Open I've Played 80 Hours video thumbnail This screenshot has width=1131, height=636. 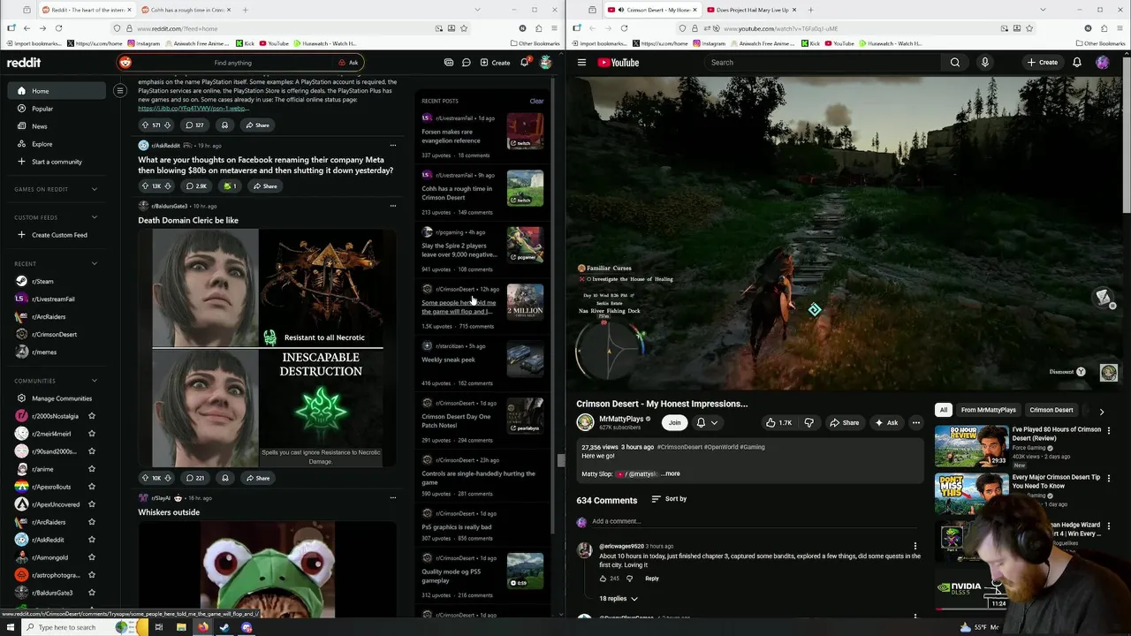tap(971, 445)
